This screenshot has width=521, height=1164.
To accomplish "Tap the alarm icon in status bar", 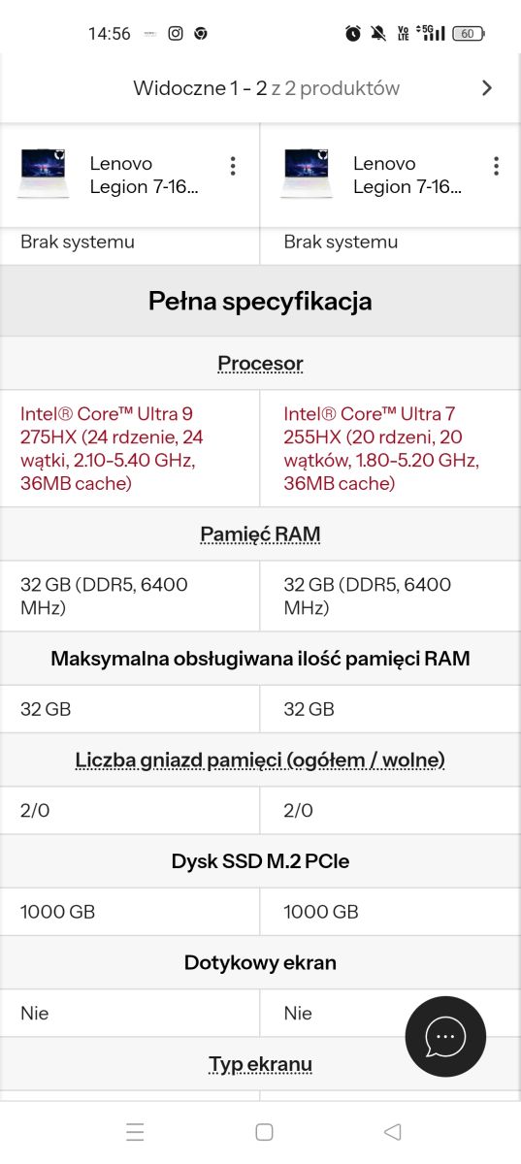I will [x=353, y=33].
